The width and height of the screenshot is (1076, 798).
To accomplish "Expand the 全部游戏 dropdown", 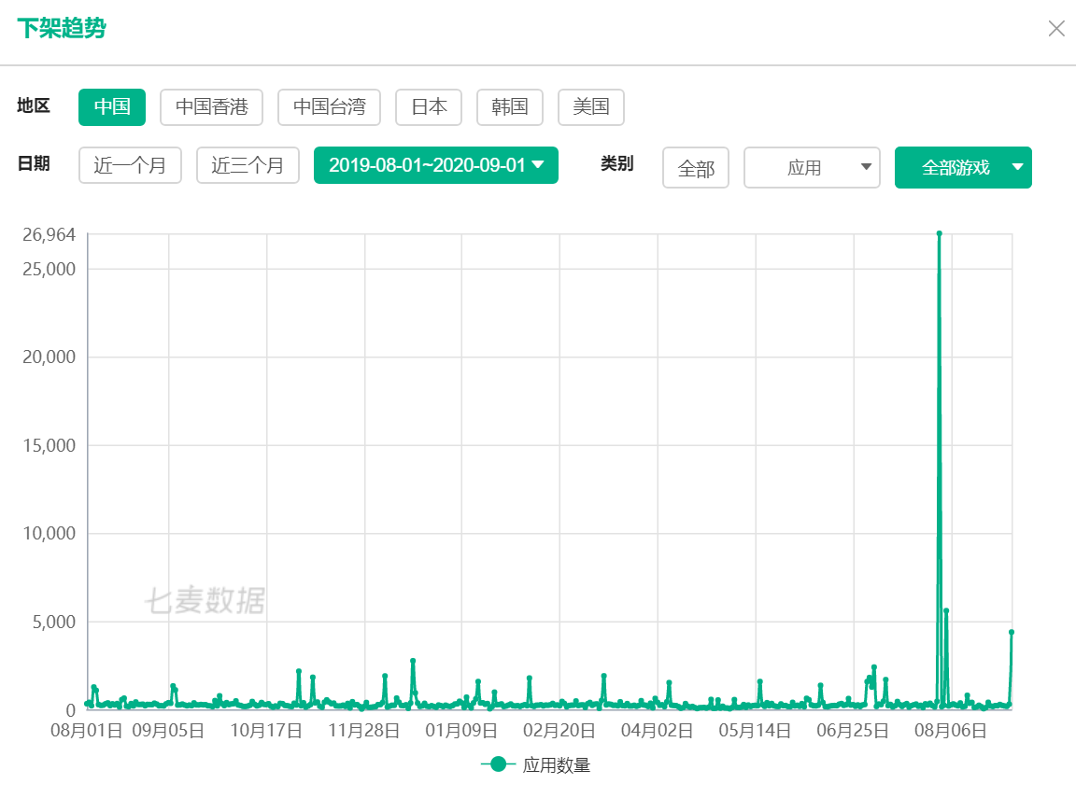I will coord(964,168).
